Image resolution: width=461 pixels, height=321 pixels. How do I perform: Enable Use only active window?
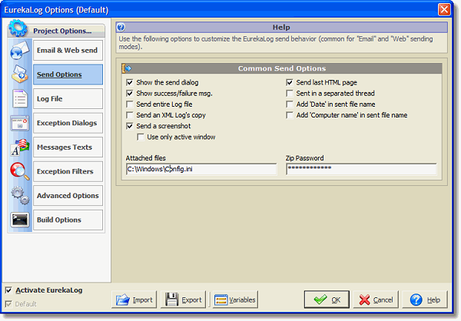click(141, 137)
